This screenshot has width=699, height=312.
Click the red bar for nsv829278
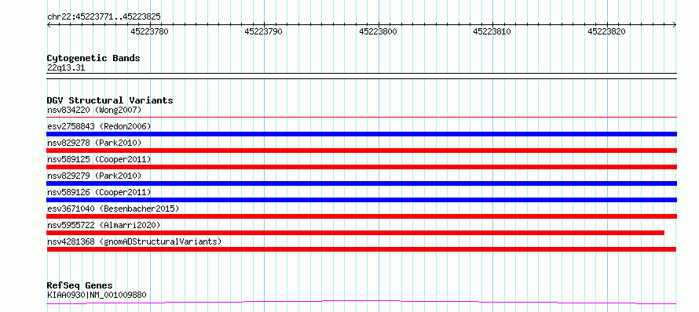tap(361, 151)
